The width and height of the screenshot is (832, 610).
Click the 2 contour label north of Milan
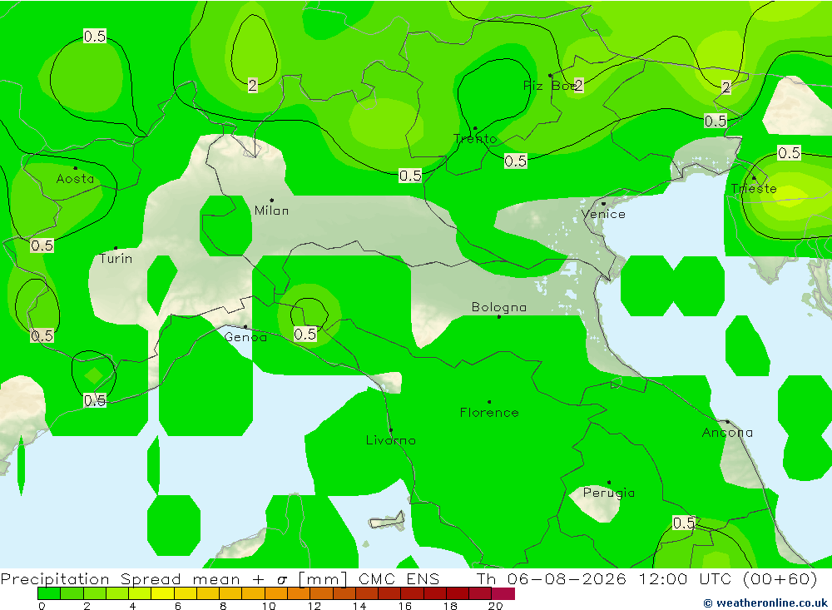[253, 86]
